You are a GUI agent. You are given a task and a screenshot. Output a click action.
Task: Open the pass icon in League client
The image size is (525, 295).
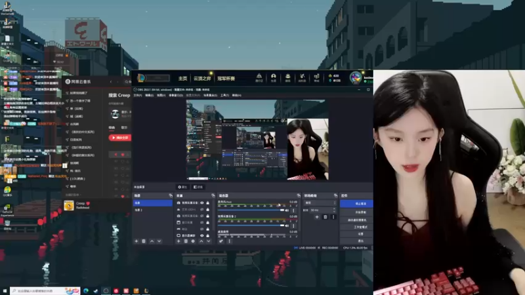point(259,77)
